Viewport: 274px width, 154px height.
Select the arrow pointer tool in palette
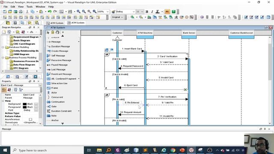tap(48, 33)
